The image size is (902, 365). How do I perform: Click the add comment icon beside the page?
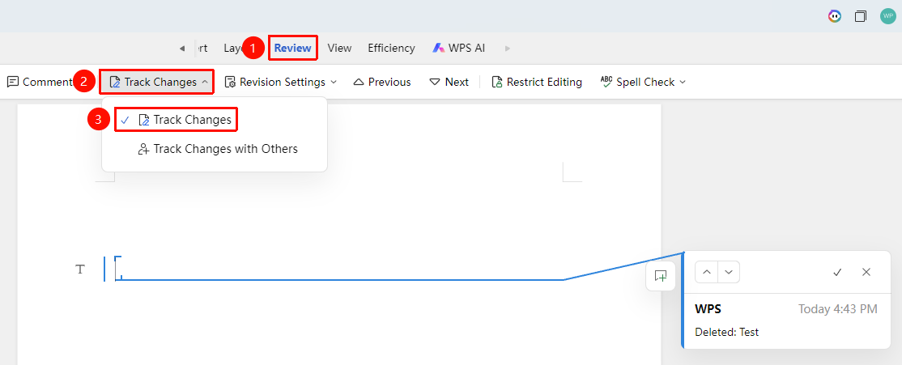[x=661, y=276]
